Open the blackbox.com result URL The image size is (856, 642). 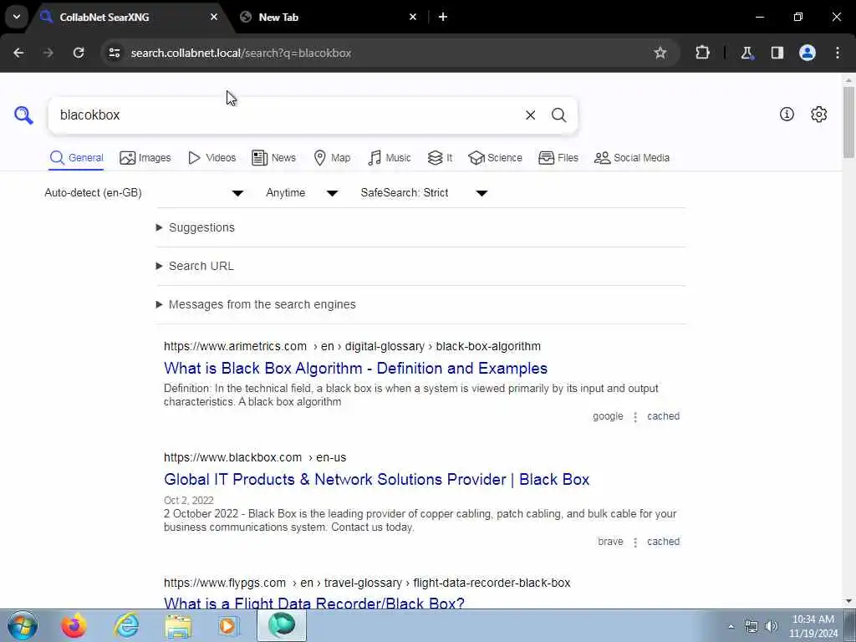coord(255,457)
